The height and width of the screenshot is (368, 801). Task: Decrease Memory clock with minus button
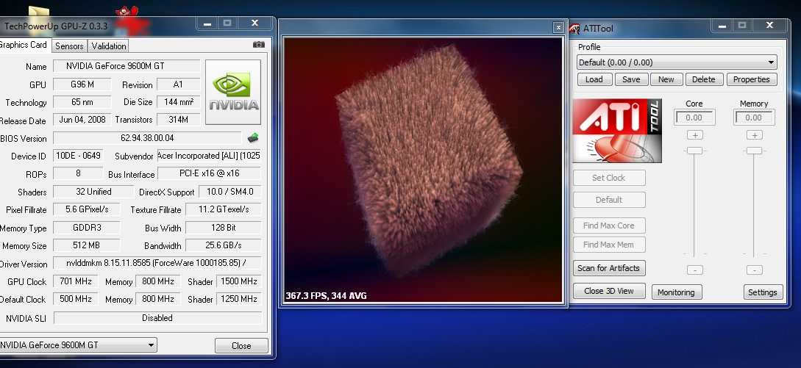(x=755, y=270)
